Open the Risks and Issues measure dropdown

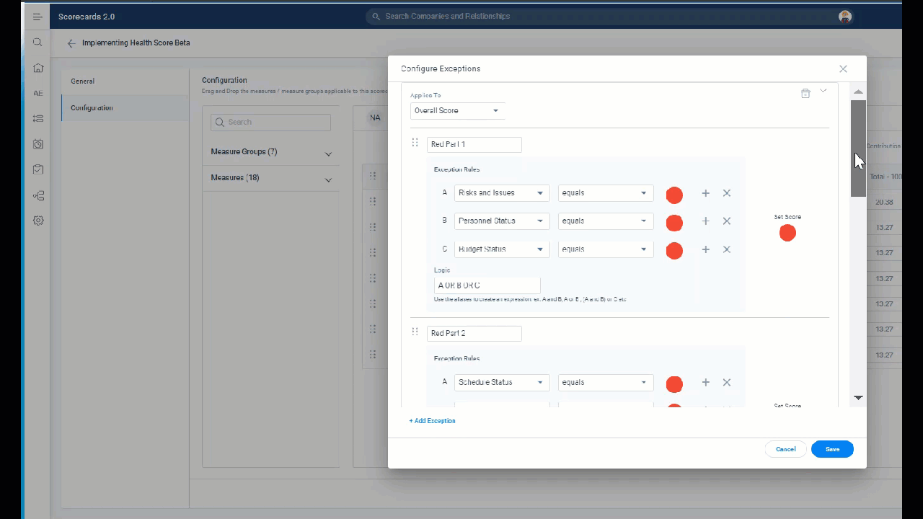(x=502, y=193)
